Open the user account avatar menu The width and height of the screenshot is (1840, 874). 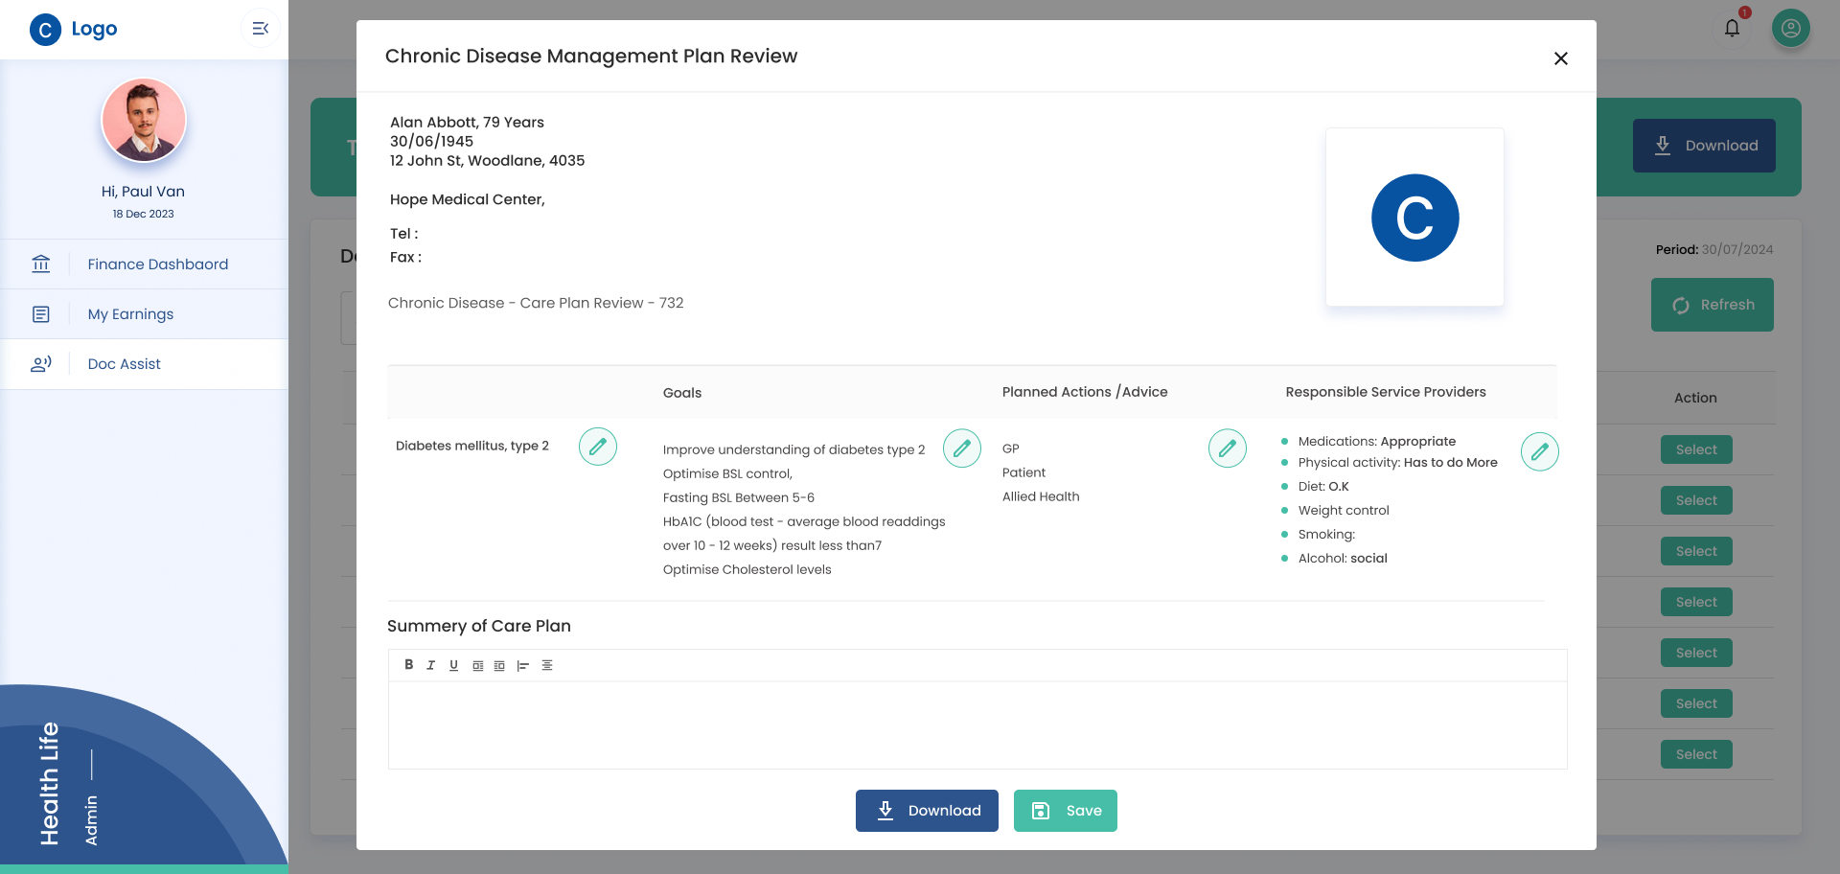pyautogui.click(x=1791, y=29)
